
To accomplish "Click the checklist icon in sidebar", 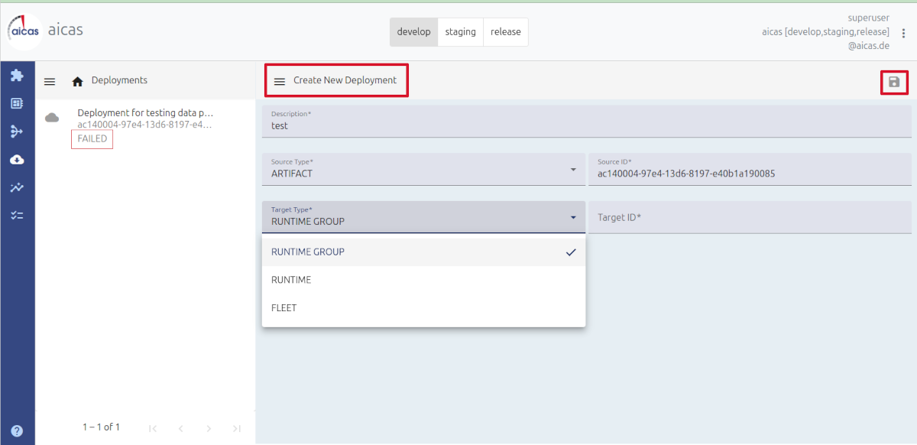I will click(x=17, y=216).
